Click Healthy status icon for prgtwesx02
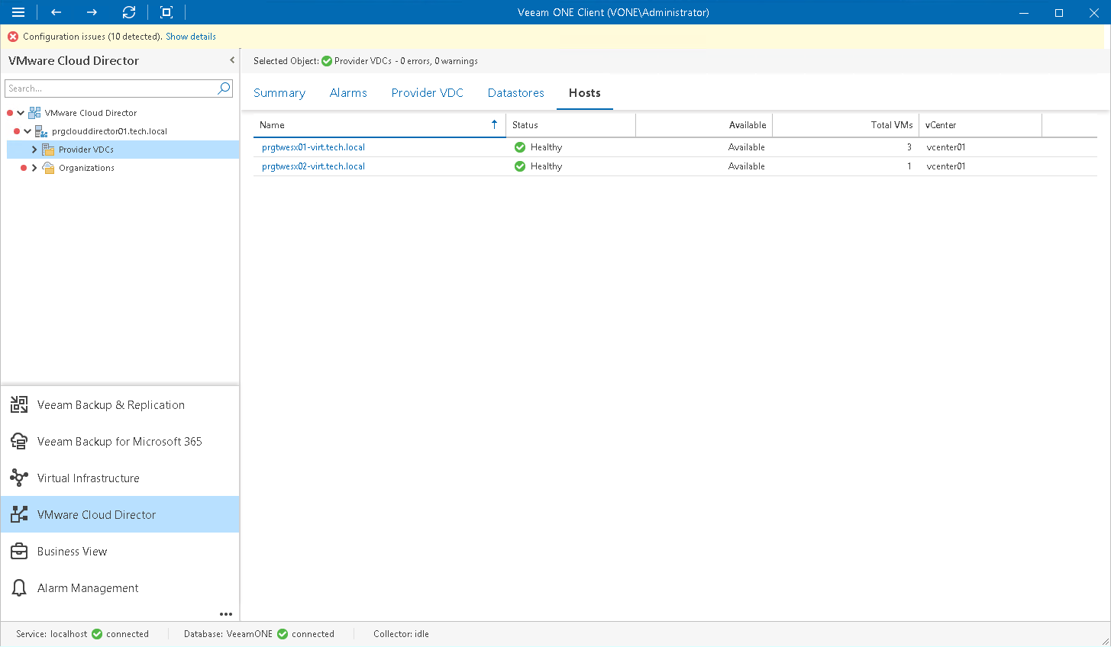 pos(520,166)
